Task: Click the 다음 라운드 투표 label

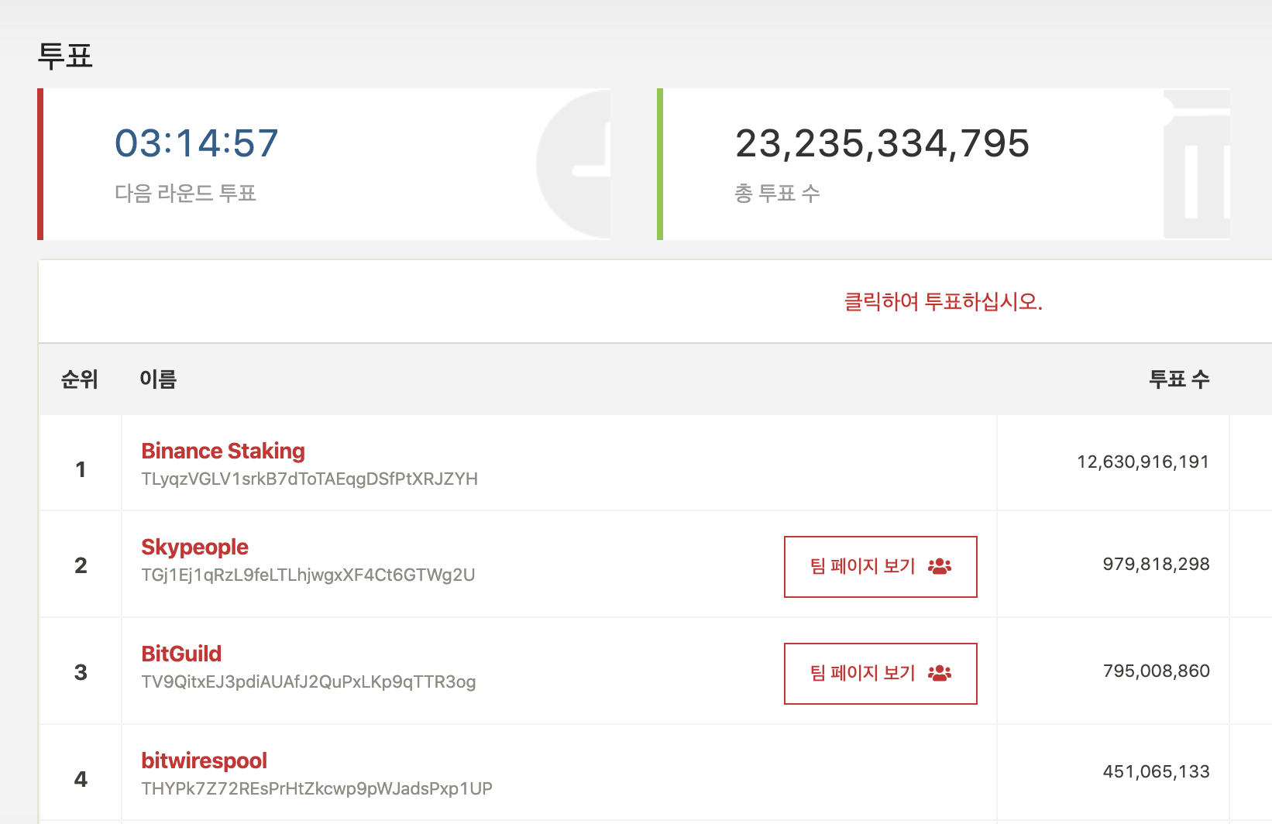Action: click(x=186, y=193)
